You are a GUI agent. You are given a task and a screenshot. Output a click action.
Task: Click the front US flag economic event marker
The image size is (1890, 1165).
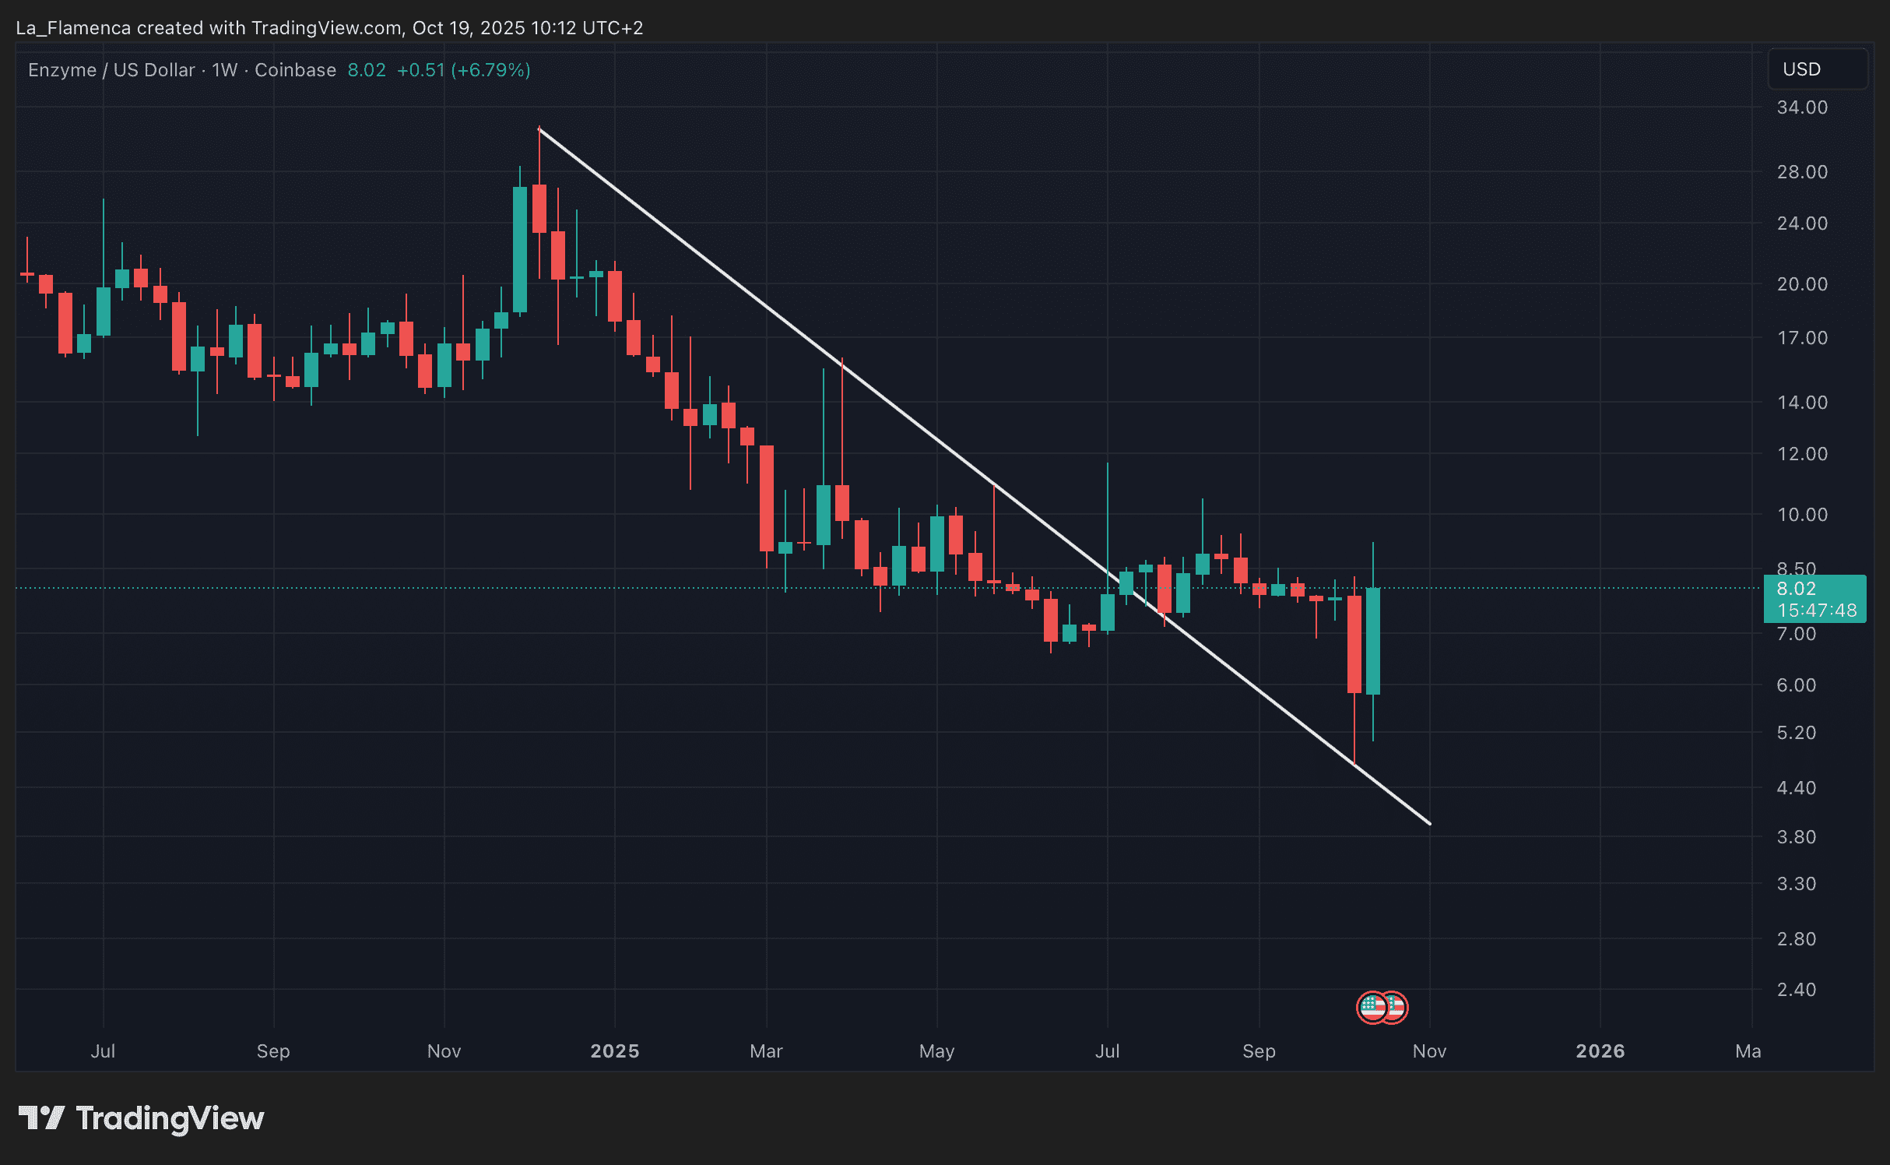[x=1372, y=1007]
